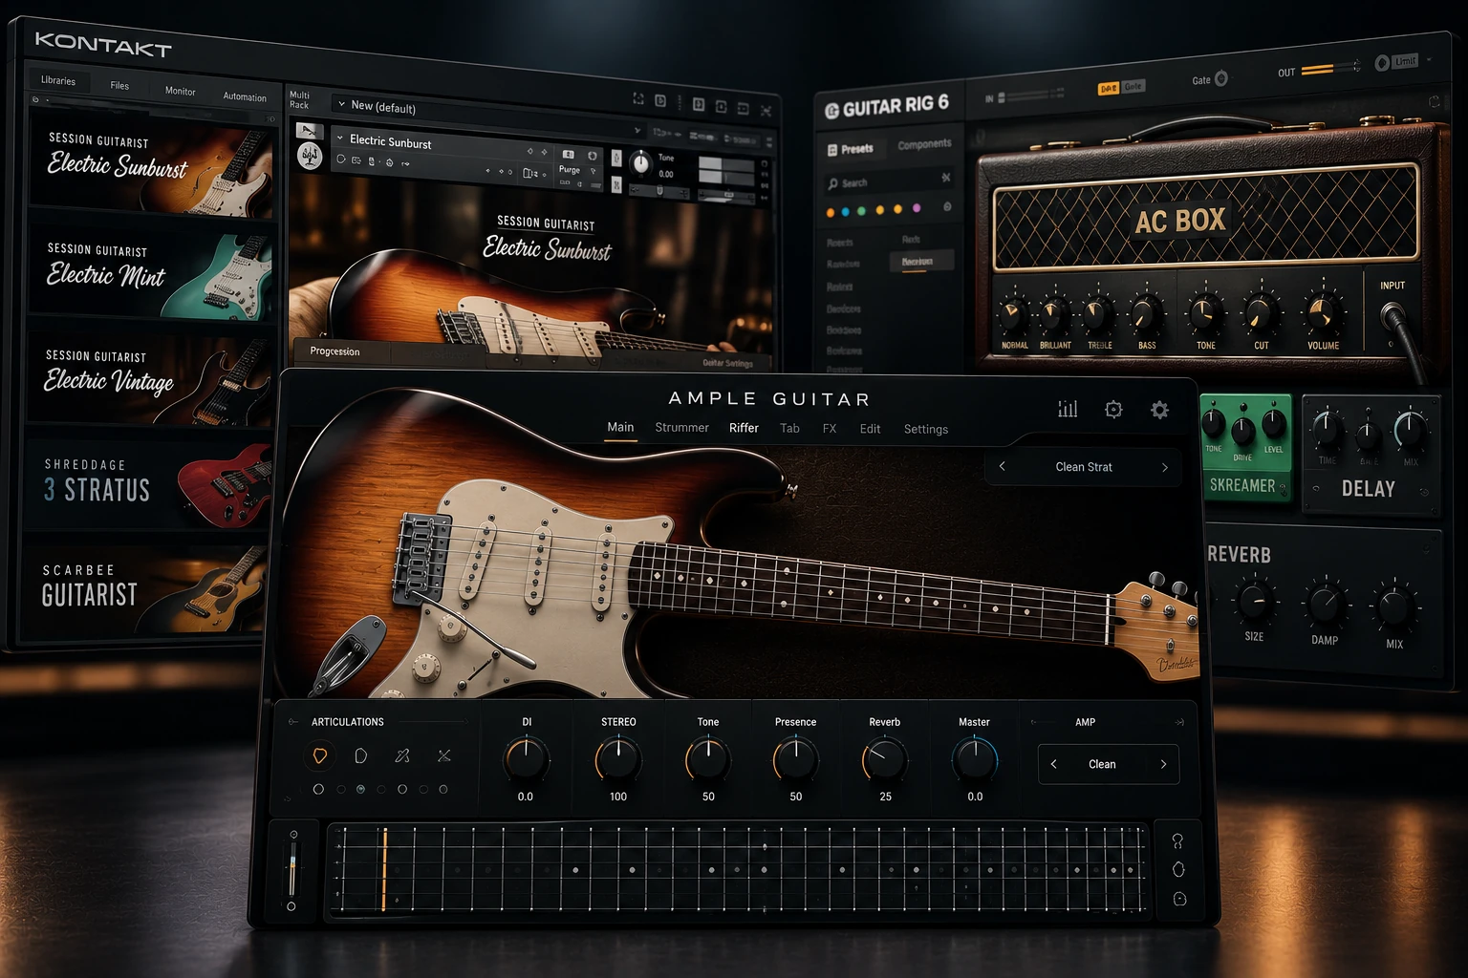Click the Guitar Rig 6 logo icon
Screen dimensions: 1468x978
831,111
